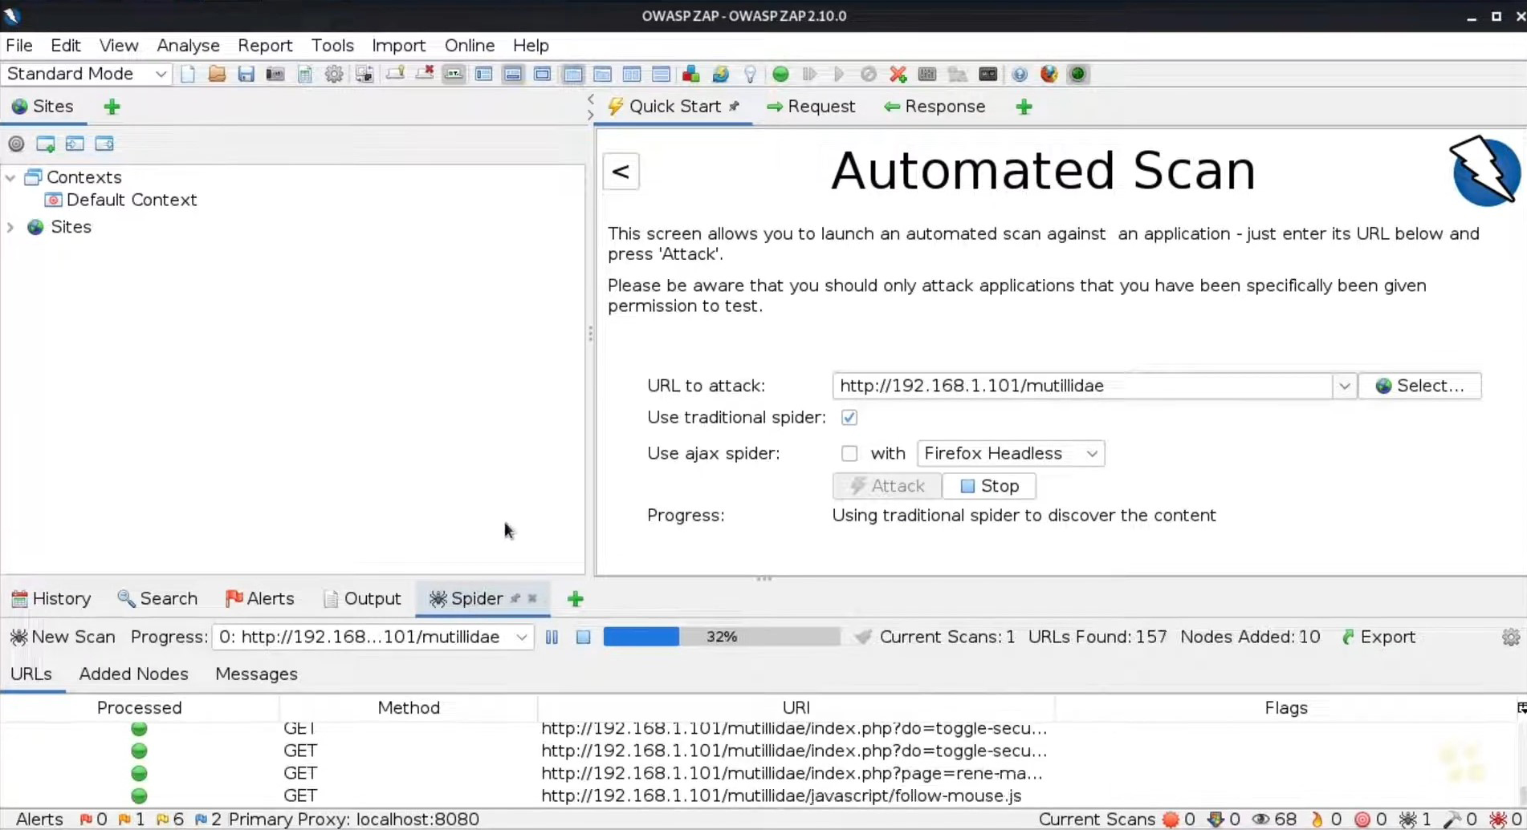Switch to the Request tab
The height and width of the screenshot is (830, 1527).
click(x=811, y=107)
